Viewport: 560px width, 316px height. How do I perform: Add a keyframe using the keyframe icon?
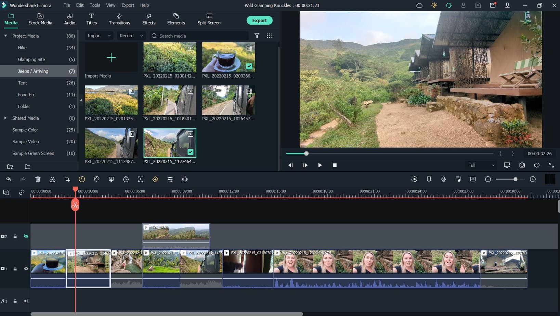[x=155, y=179]
